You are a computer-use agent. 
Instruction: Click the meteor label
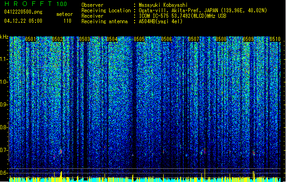65,14
